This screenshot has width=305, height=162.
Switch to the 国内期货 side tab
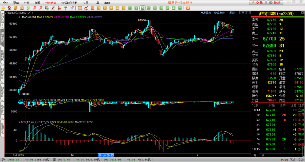[2, 37]
